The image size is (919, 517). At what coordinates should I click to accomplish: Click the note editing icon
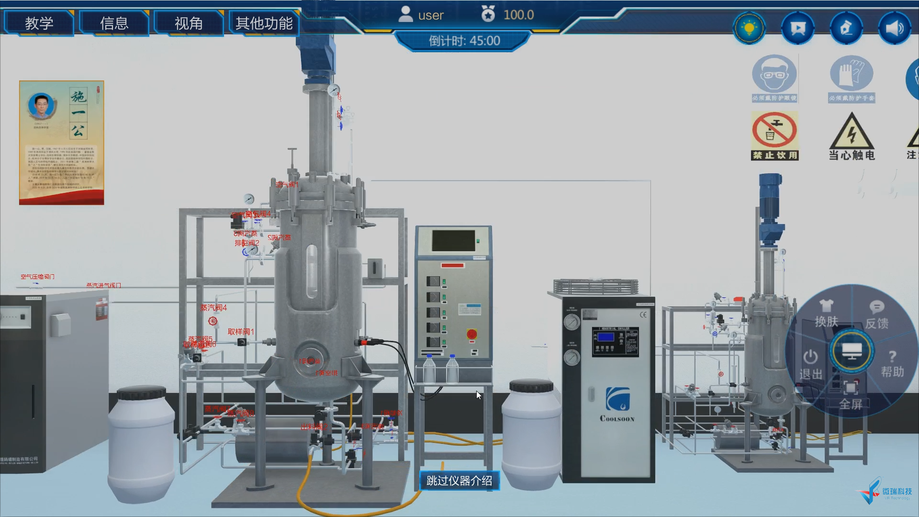(x=846, y=28)
